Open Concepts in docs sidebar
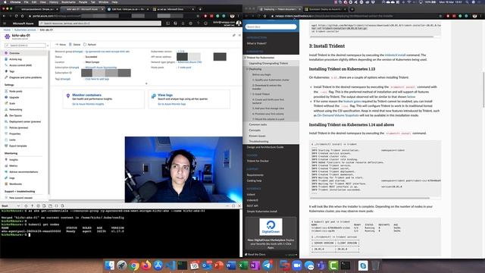Viewport: 485px width, 273px height. [255, 130]
